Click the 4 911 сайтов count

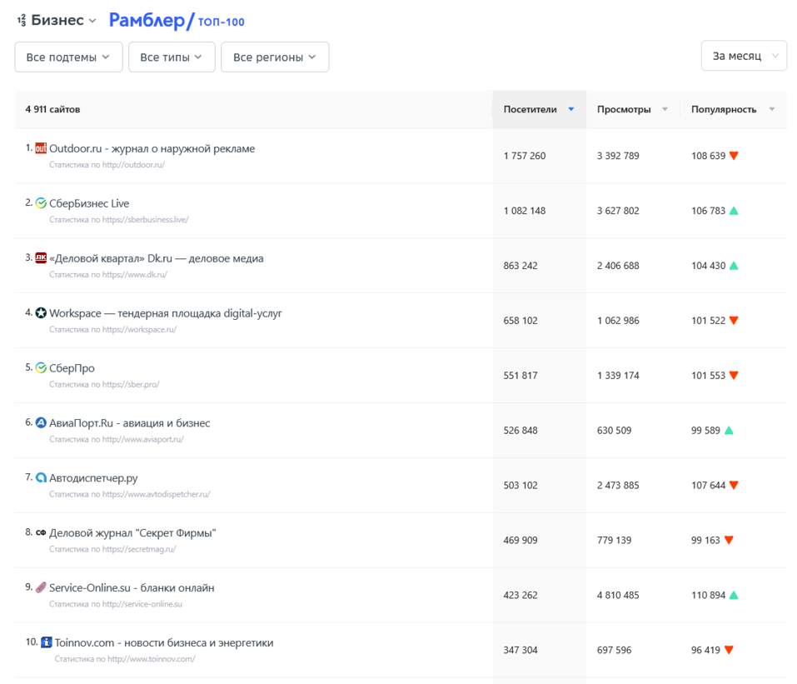point(52,109)
